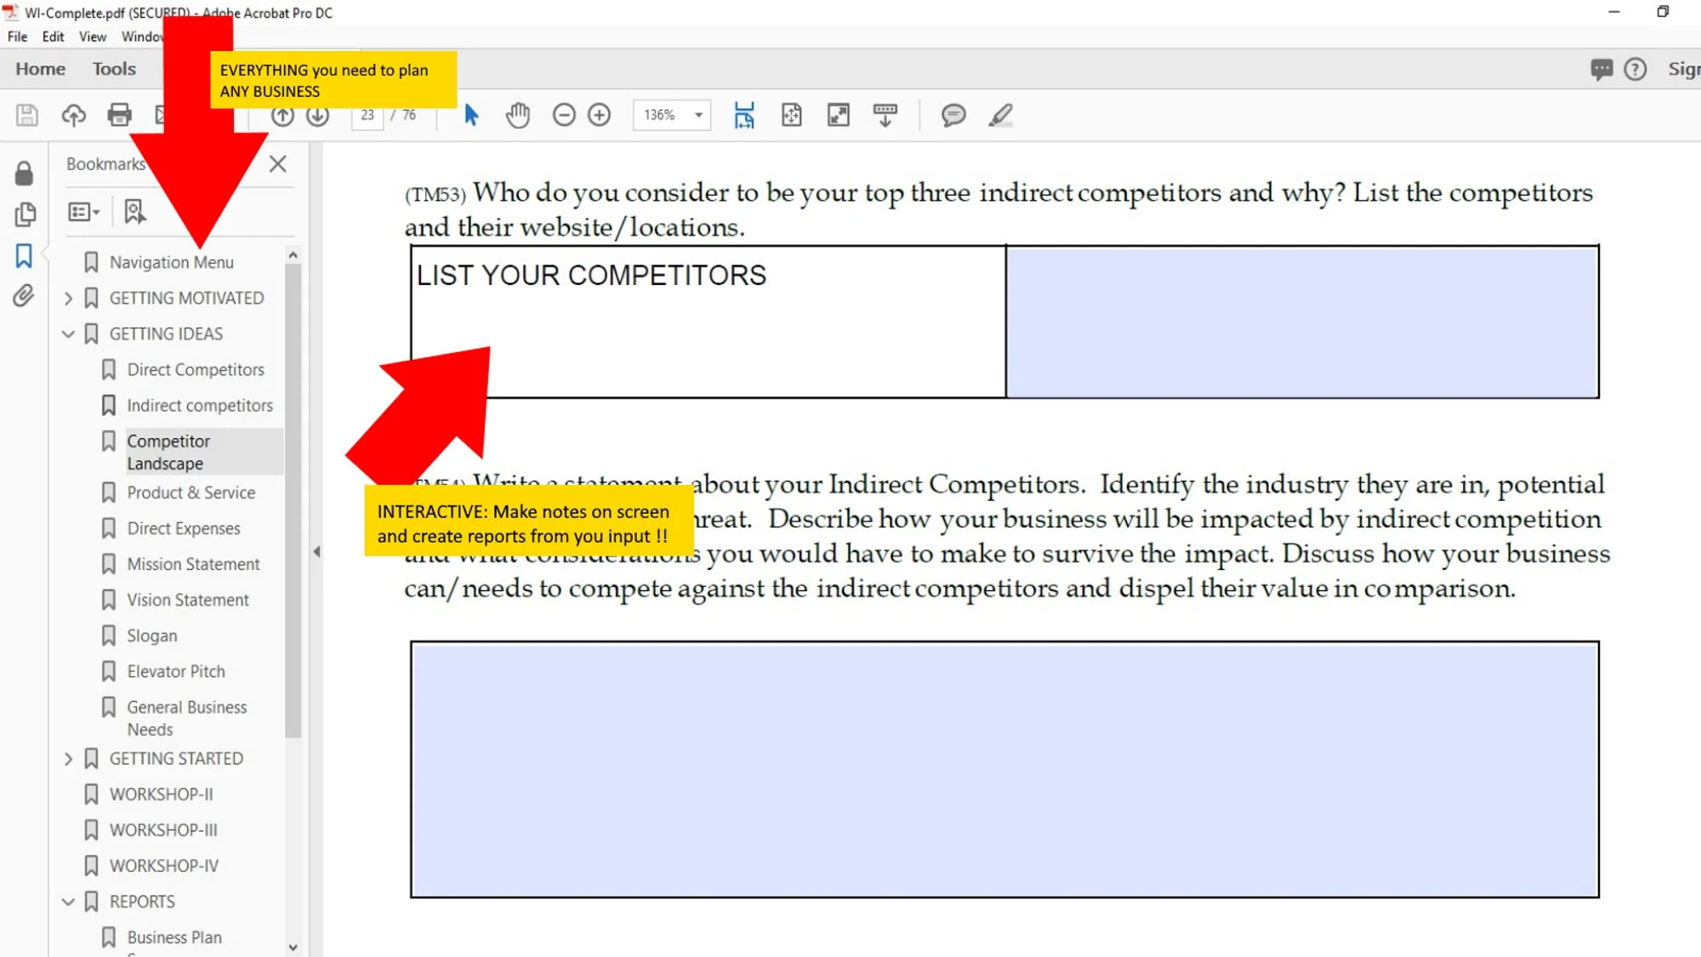Toggle full screen mode icon
Screen dimensions: 1701x957
click(x=838, y=115)
